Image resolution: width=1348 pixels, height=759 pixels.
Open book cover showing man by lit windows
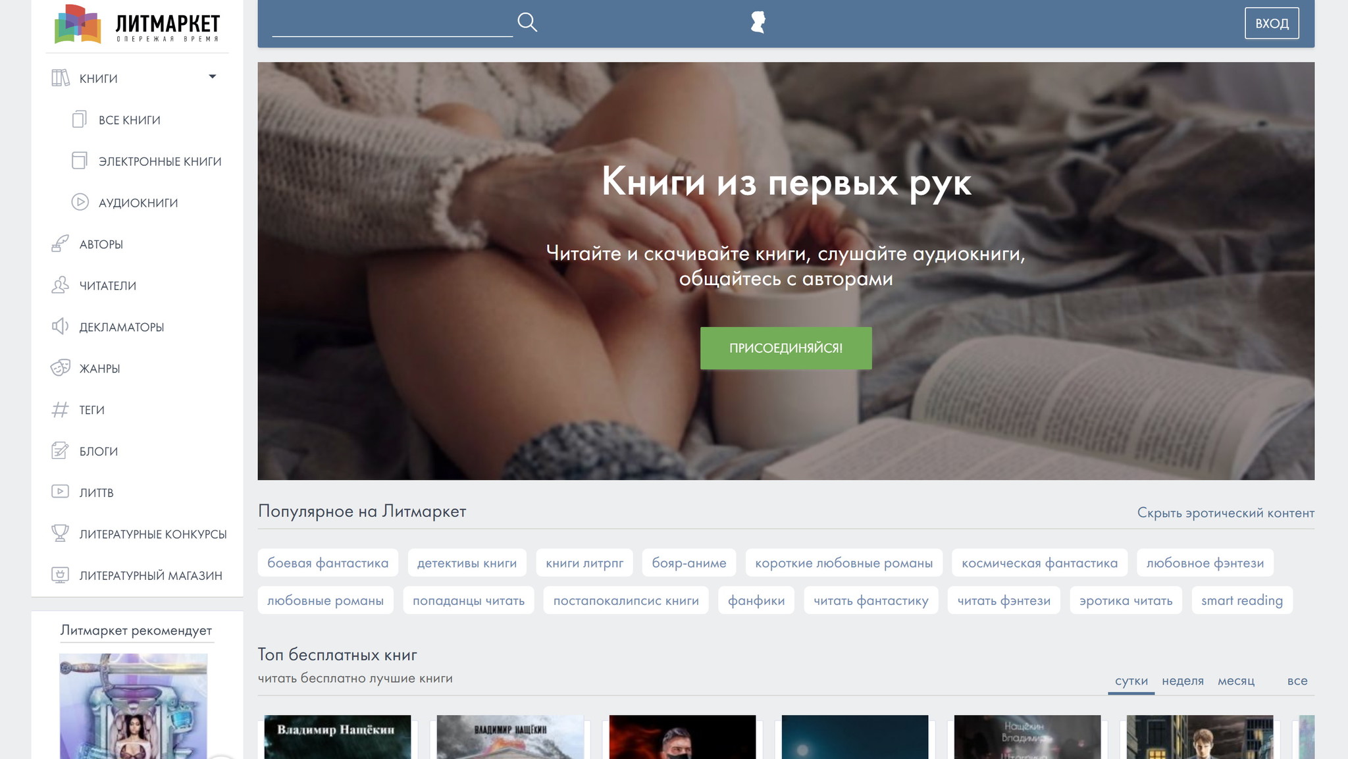click(x=1200, y=737)
